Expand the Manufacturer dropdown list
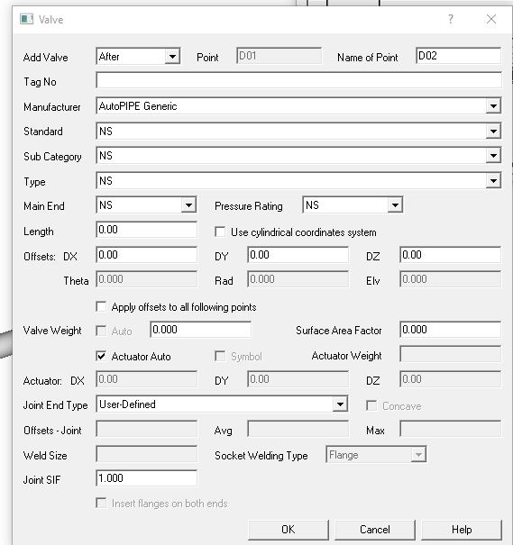 [x=493, y=106]
